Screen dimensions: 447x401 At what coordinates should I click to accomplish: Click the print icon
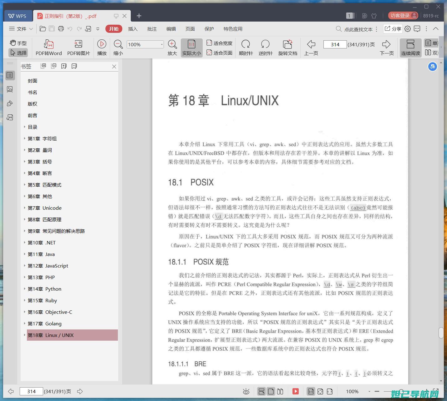click(61, 29)
